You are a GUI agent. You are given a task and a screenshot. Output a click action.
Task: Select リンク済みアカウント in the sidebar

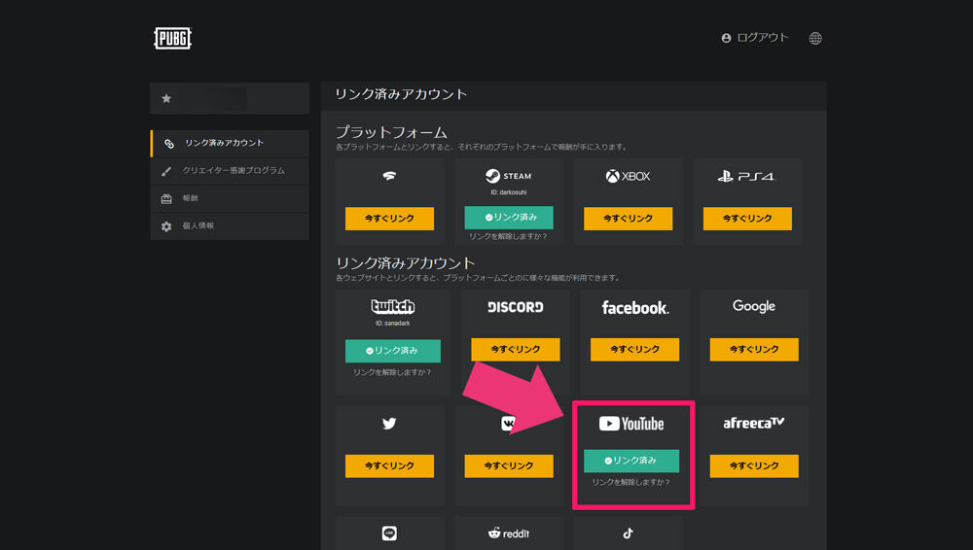(230, 143)
